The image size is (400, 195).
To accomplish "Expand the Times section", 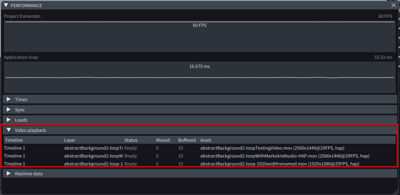I will (9, 99).
